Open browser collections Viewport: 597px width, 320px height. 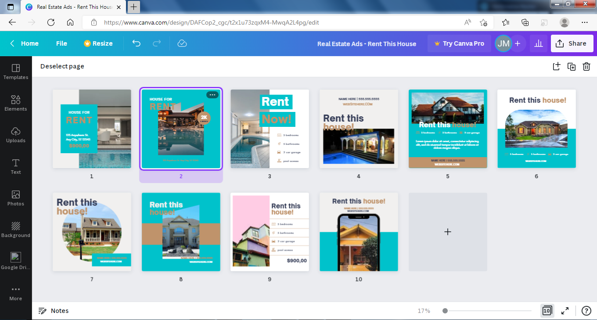pyautogui.click(x=525, y=22)
